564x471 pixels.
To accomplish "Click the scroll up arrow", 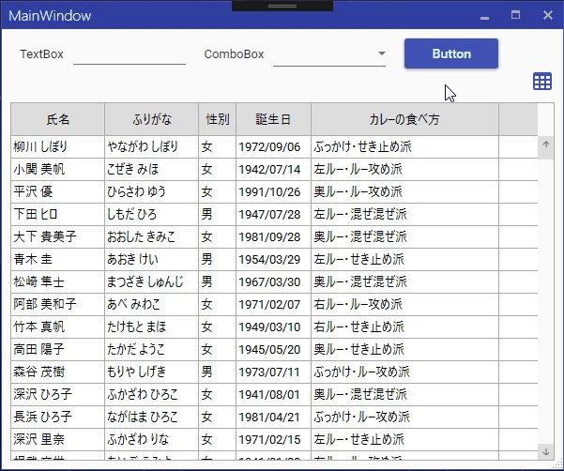I will pyautogui.click(x=545, y=144).
